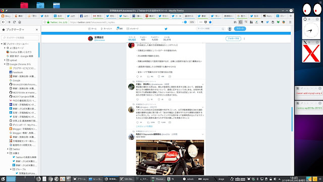Reload the current Twitter page
Screen dimensions: 323x182
click(x=14, y=22)
